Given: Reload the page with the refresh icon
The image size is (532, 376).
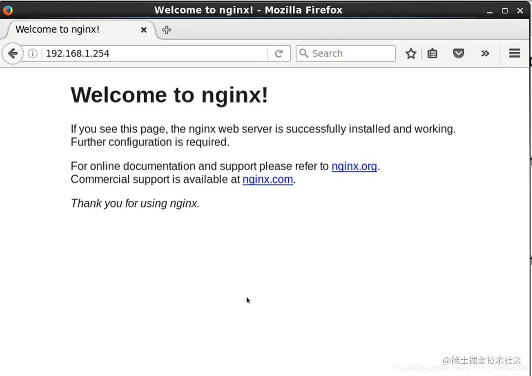Looking at the screenshot, I should (279, 54).
